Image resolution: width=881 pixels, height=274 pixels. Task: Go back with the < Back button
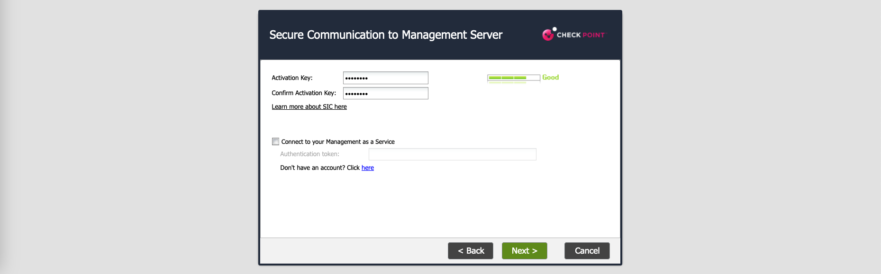pos(470,251)
